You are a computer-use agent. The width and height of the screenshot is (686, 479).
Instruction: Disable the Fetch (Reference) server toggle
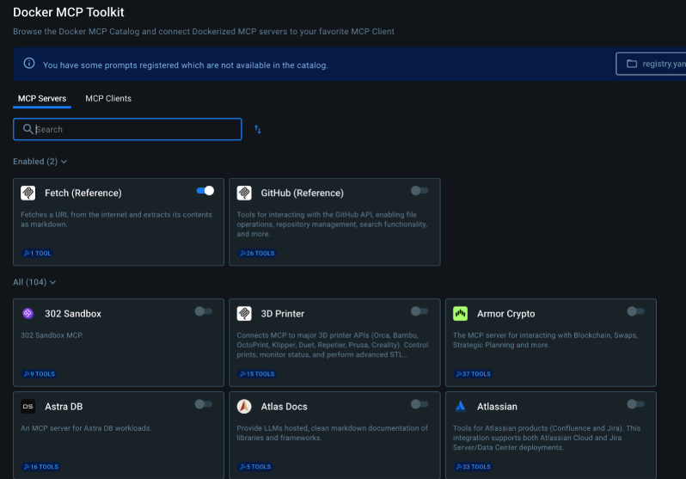205,191
